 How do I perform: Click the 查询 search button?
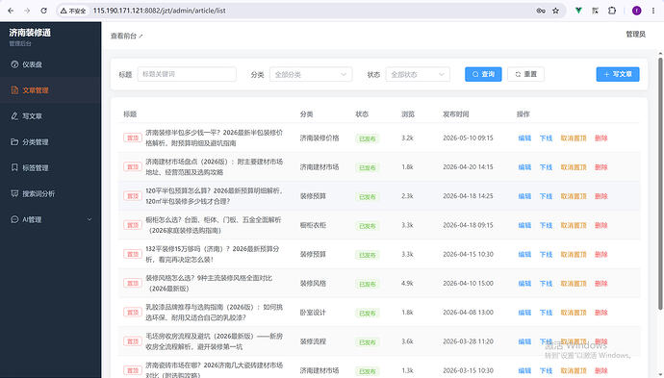(483, 74)
